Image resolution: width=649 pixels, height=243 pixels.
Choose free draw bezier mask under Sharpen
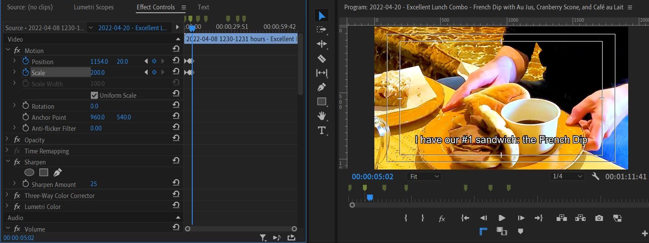(x=58, y=172)
